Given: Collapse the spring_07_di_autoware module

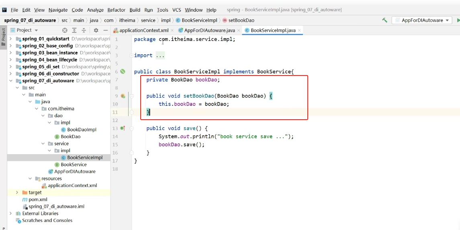Looking at the screenshot, I should pyautogui.click(x=11, y=81).
